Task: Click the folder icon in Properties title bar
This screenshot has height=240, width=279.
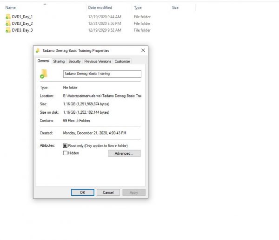Action: 38,51
